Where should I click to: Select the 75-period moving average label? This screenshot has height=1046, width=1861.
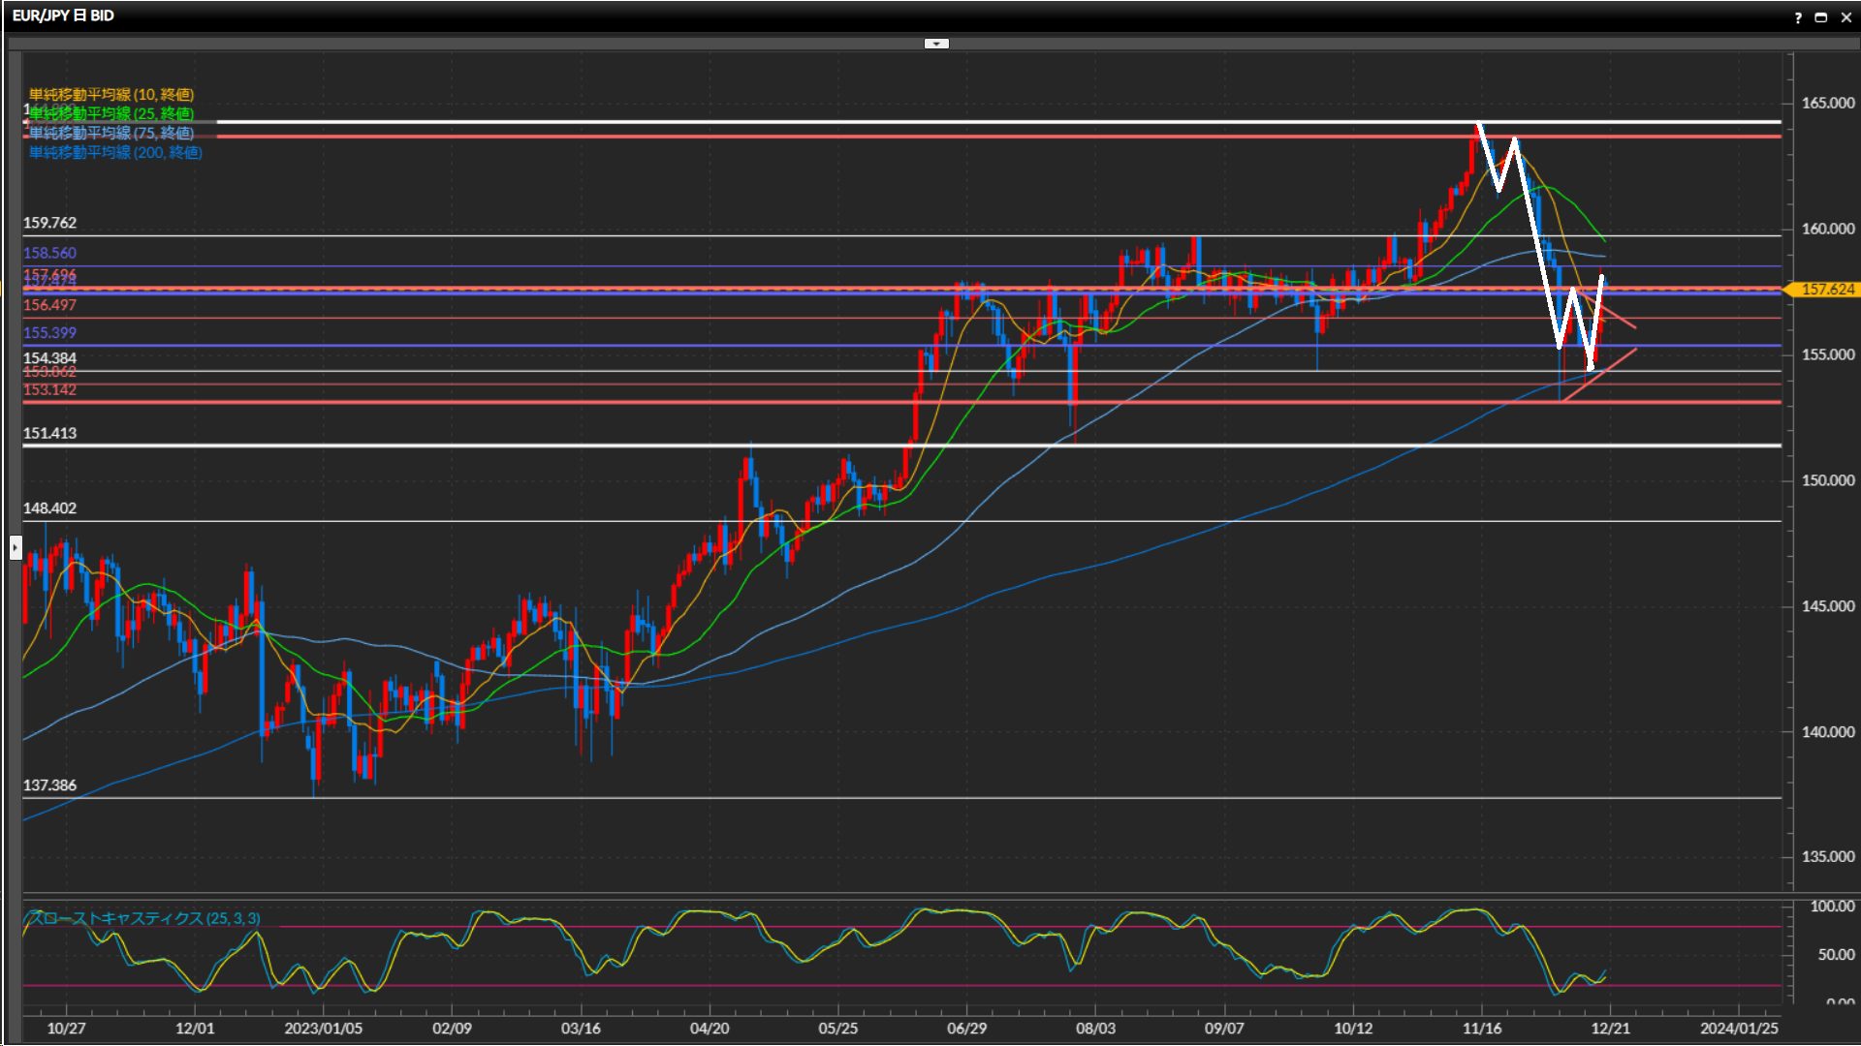point(111,133)
